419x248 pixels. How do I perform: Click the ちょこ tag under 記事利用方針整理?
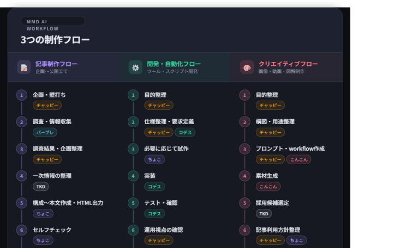tap(297, 240)
